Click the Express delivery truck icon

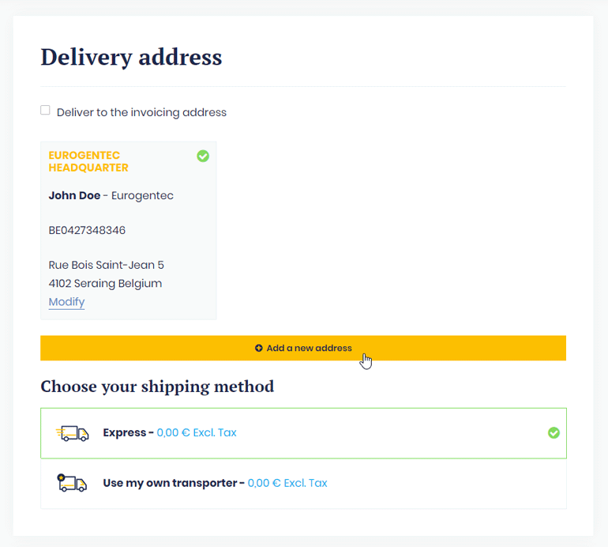(x=73, y=433)
